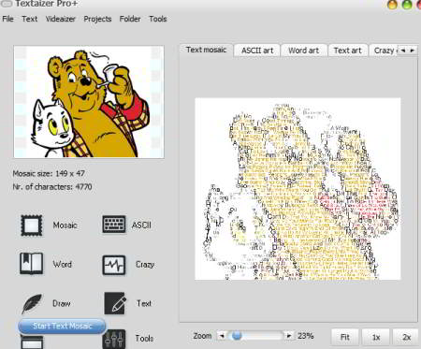Open the ASCII keyboard icon
Image resolution: width=421 pixels, height=349 pixels.
(x=114, y=225)
